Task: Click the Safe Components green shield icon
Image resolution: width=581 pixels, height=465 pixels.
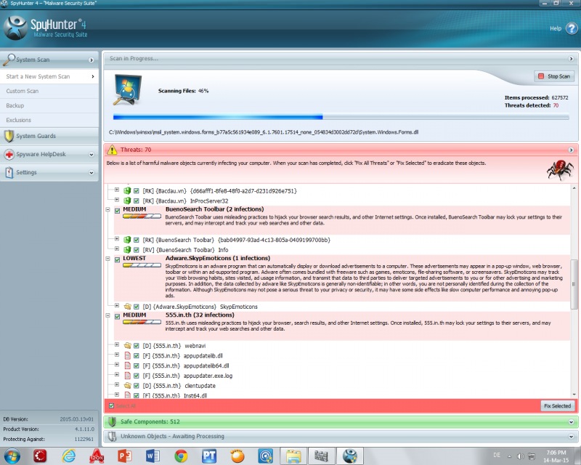Action: 112,421
